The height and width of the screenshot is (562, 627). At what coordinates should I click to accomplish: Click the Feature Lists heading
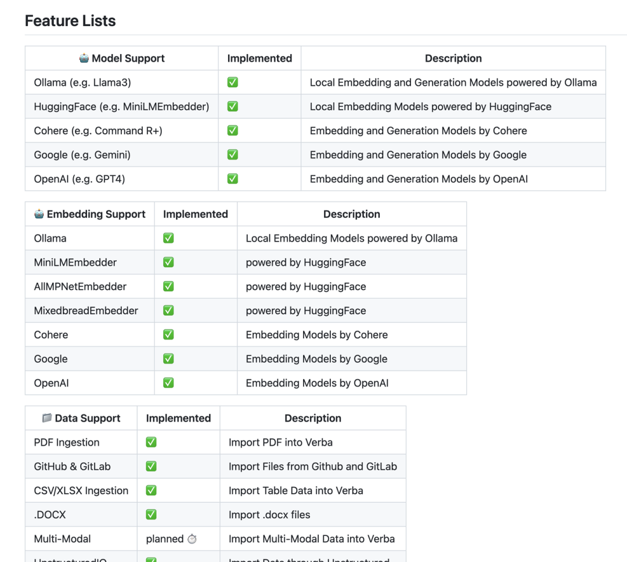tap(70, 21)
